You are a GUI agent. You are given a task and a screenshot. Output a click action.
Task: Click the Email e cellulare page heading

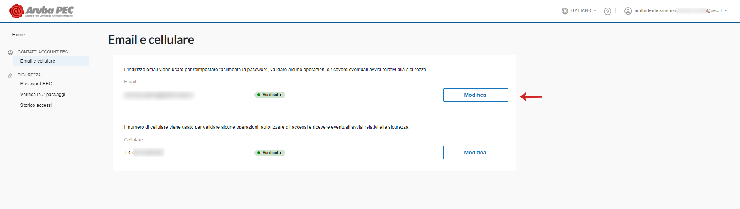151,40
